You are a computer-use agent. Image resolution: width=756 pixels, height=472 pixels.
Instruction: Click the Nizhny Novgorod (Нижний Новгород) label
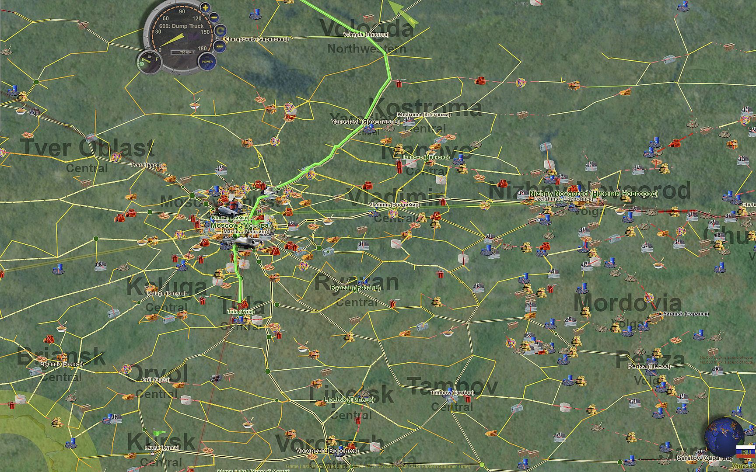point(594,193)
